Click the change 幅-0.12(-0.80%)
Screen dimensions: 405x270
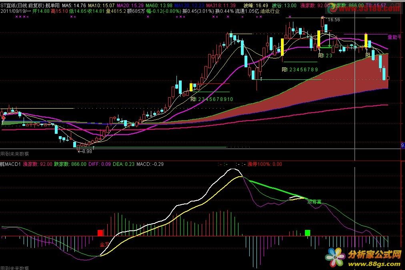pyautogui.click(x=164, y=11)
